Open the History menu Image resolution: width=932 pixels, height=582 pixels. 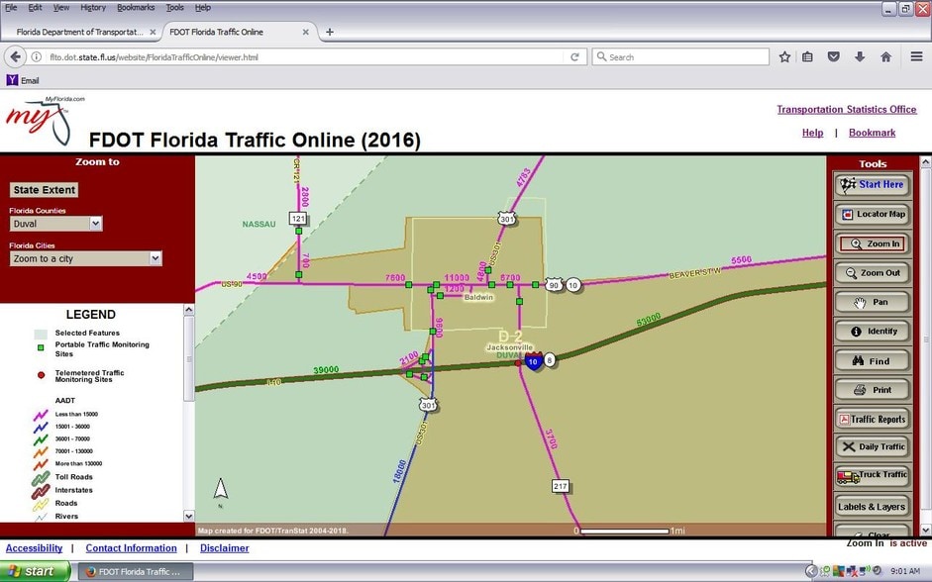tap(93, 8)
